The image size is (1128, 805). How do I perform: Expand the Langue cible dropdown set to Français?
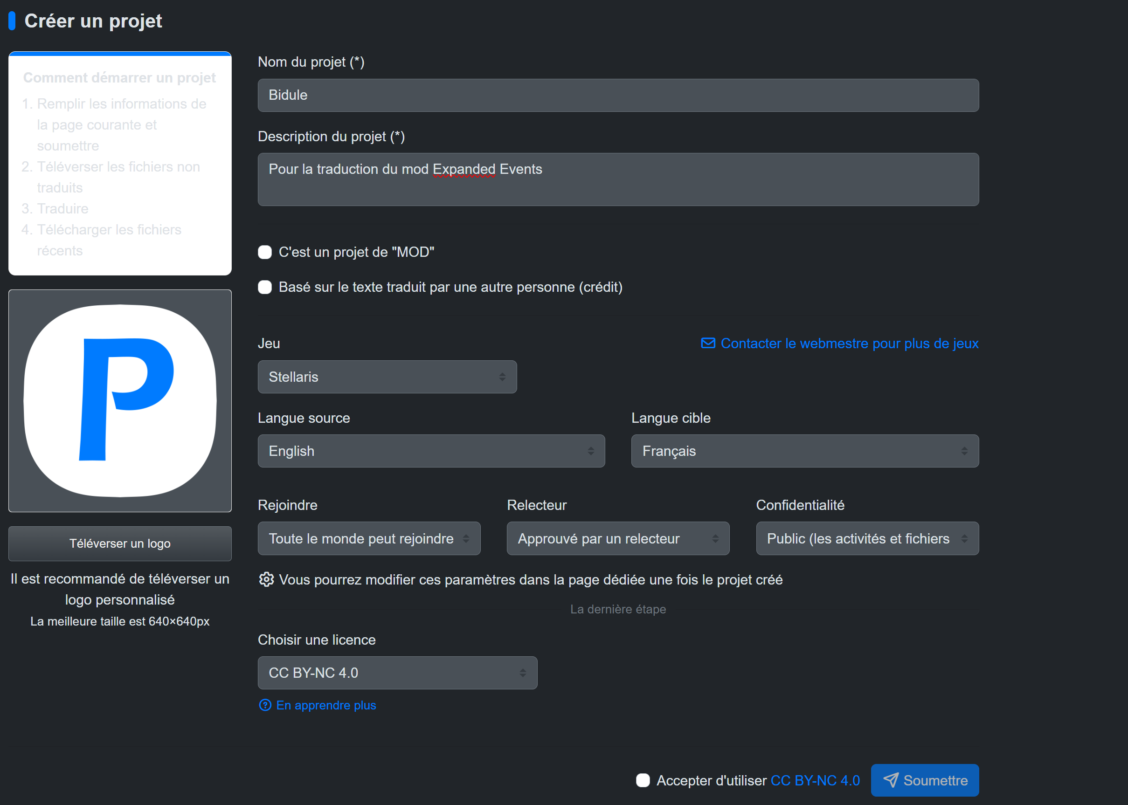805,451
